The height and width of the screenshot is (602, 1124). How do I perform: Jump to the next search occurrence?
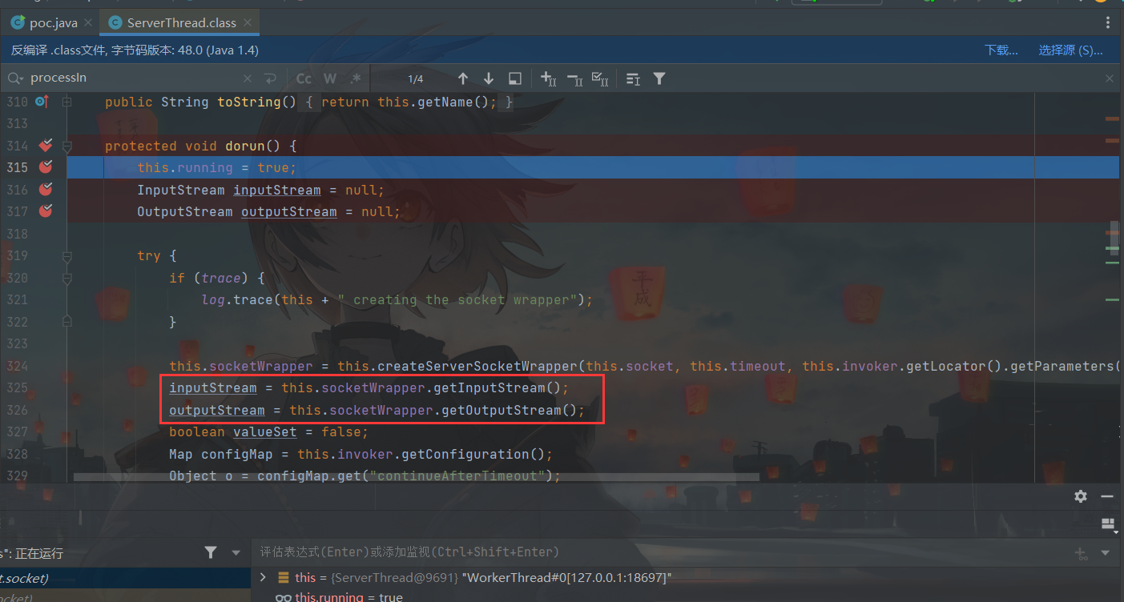click(489, 78)
